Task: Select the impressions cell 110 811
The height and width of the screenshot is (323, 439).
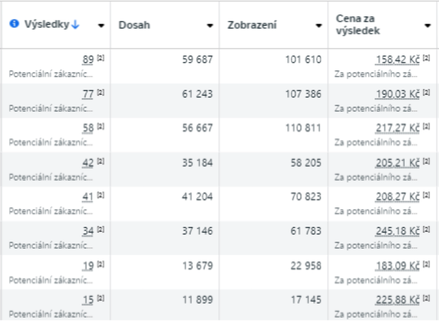Action: click(x=303, y=128)
